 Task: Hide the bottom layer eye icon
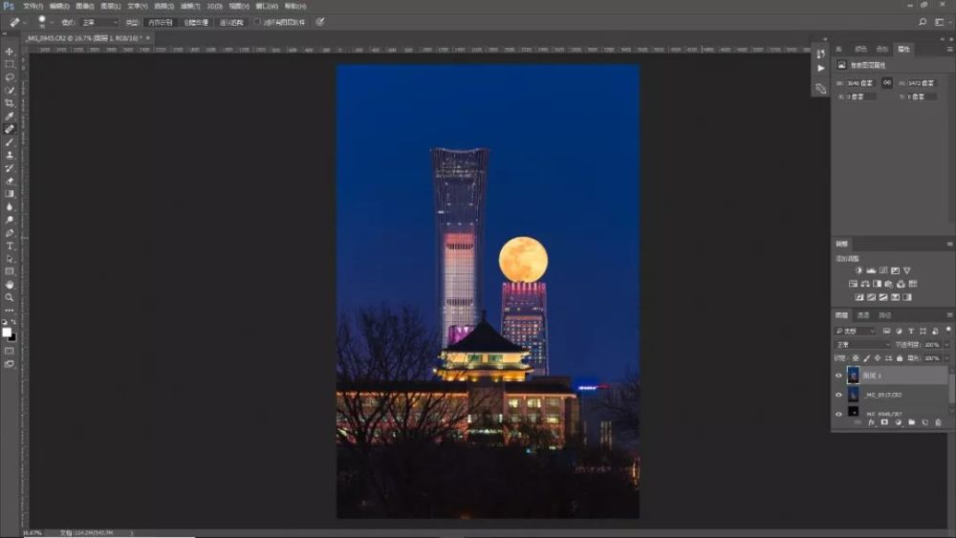coord(838,414)
